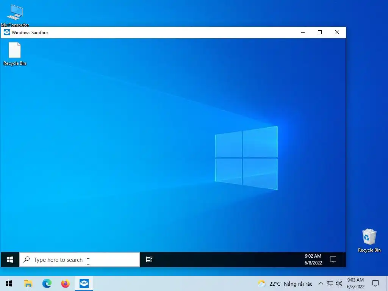Close the Windows Sandbox window

pos(337,33)
